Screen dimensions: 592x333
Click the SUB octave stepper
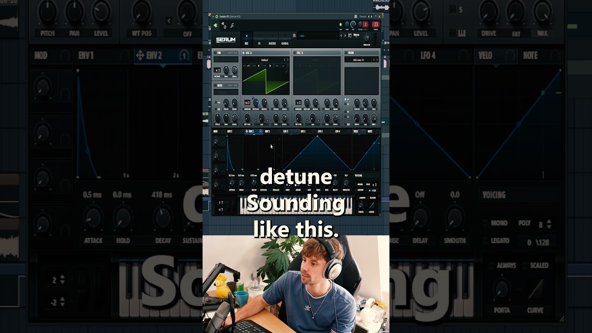coord(217,70)
